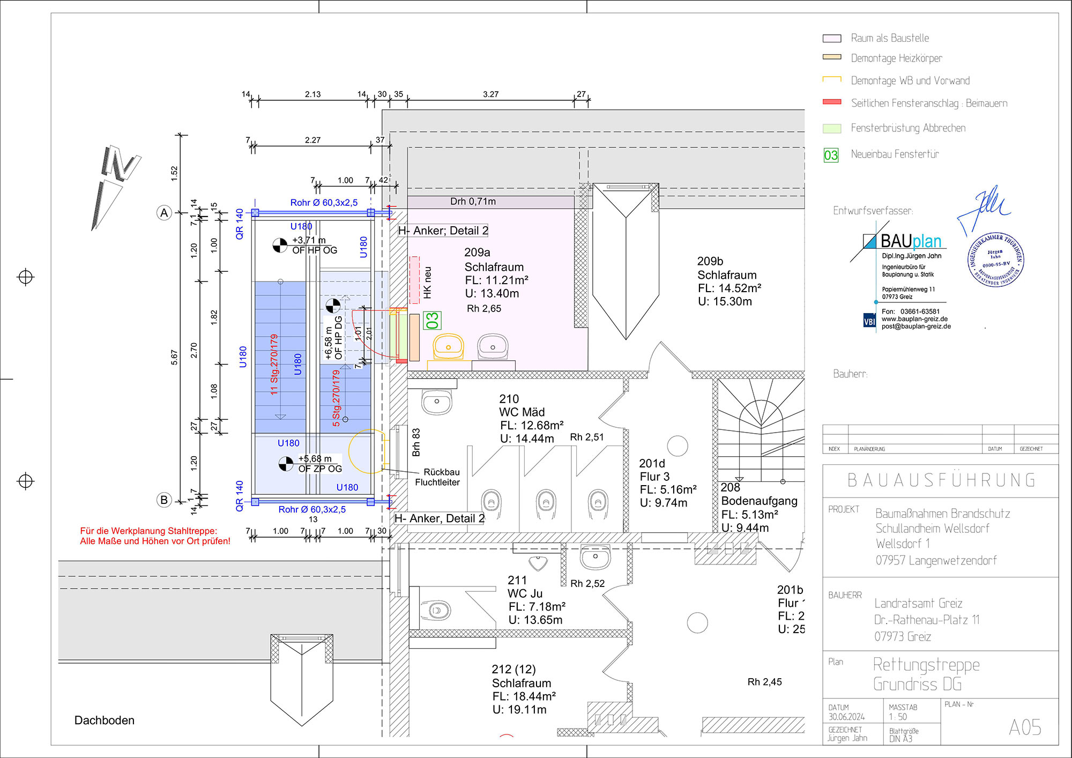Click the round Ingenieurkammer Thüringen stamp
The width and height of the screenshot is (1072, 758).
[x=995, y=261]
